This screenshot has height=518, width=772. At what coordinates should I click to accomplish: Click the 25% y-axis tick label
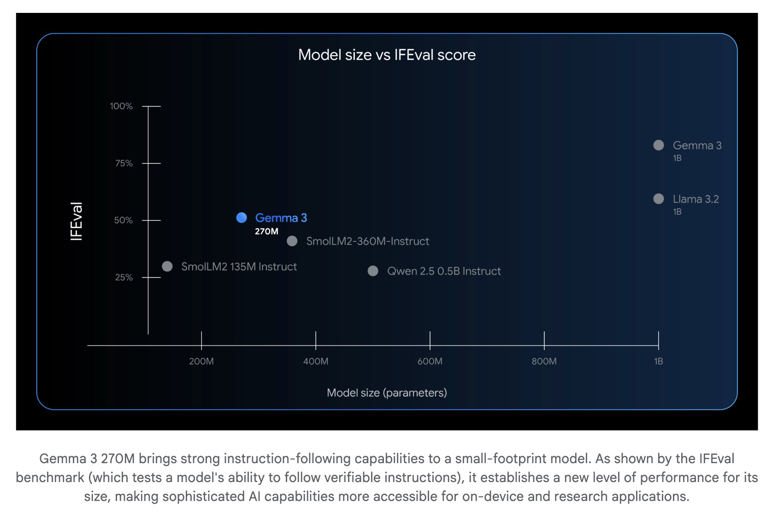124,277
